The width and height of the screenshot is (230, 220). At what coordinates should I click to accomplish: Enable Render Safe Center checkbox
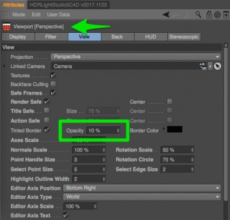170,101
